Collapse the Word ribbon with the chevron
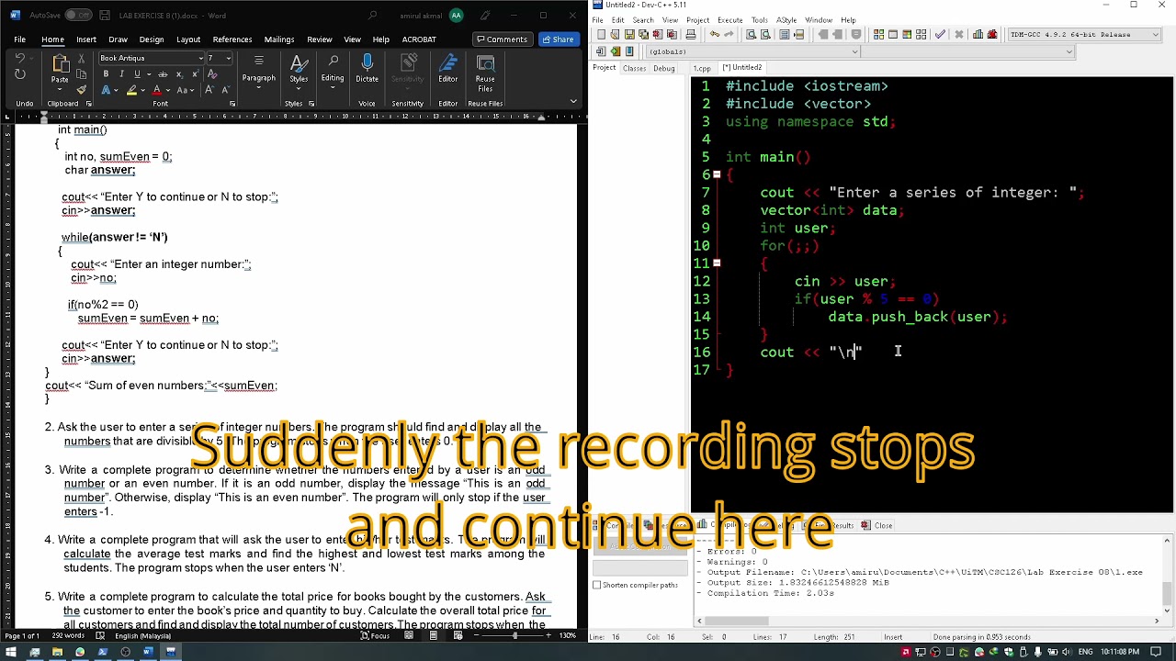Screen dimensions: 1176x661 click(573, 101)
